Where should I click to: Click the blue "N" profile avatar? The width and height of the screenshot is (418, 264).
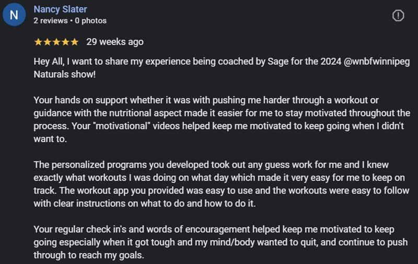tap(13, 16)
